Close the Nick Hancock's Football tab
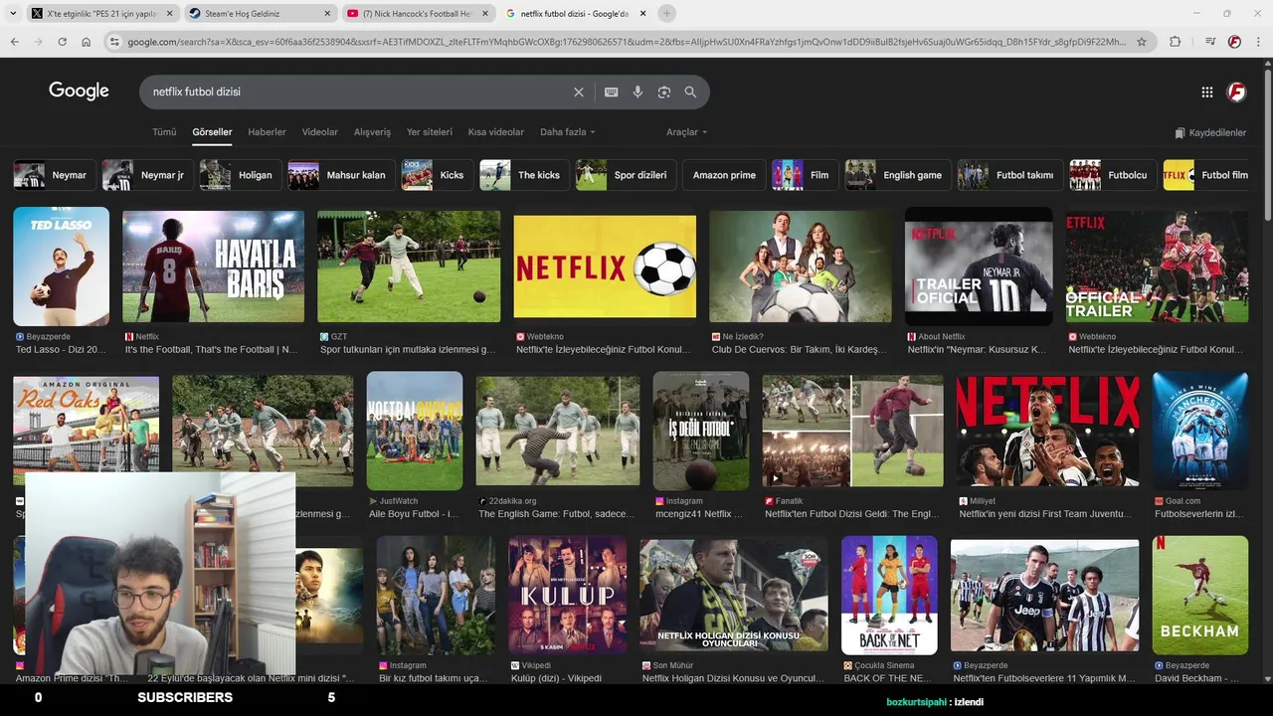The height and width of the screenshot is (716, 1273). (484, 14)
